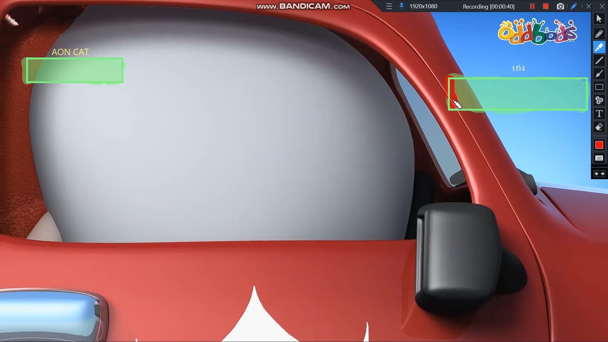Open the Bandicam hamburger menu
The image size is (608, 342).
coord(389,6)
